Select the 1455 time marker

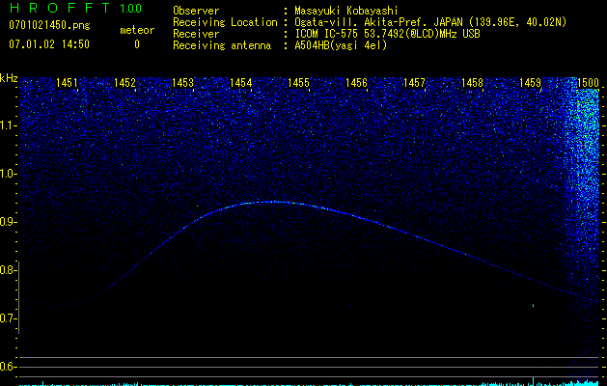[x=298, y=84]
